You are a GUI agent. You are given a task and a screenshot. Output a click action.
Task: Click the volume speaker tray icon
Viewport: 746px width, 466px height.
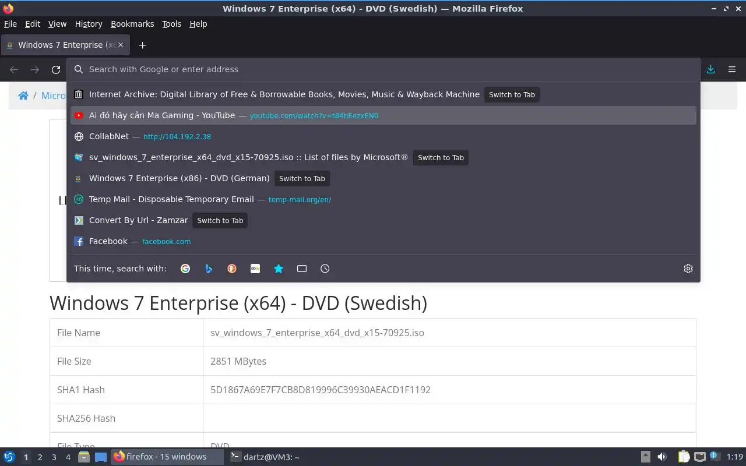click(x=662, y=457)
